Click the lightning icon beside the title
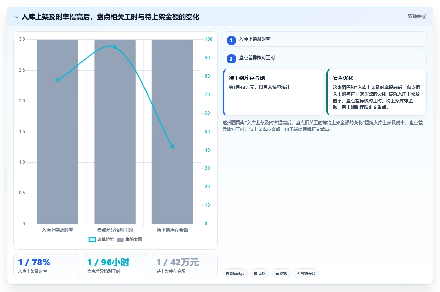The width and height of the screenshot is (440, 292). [x=16, y=17]
